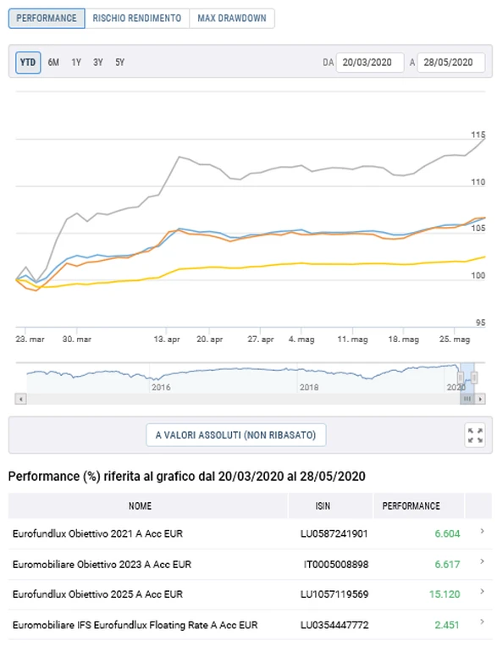Viewport: 497px width, 646px height.
Task: Open the Rischio Rendimento tab
Action: (137, 19)
